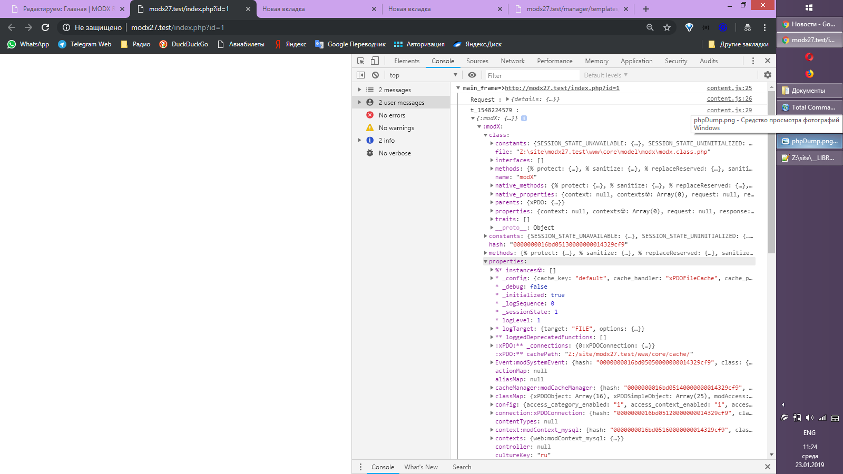The height and width of the screenshot is (474, 843).
Task: Select the inspect element picker tool
Action: click(x=360, y=61)
